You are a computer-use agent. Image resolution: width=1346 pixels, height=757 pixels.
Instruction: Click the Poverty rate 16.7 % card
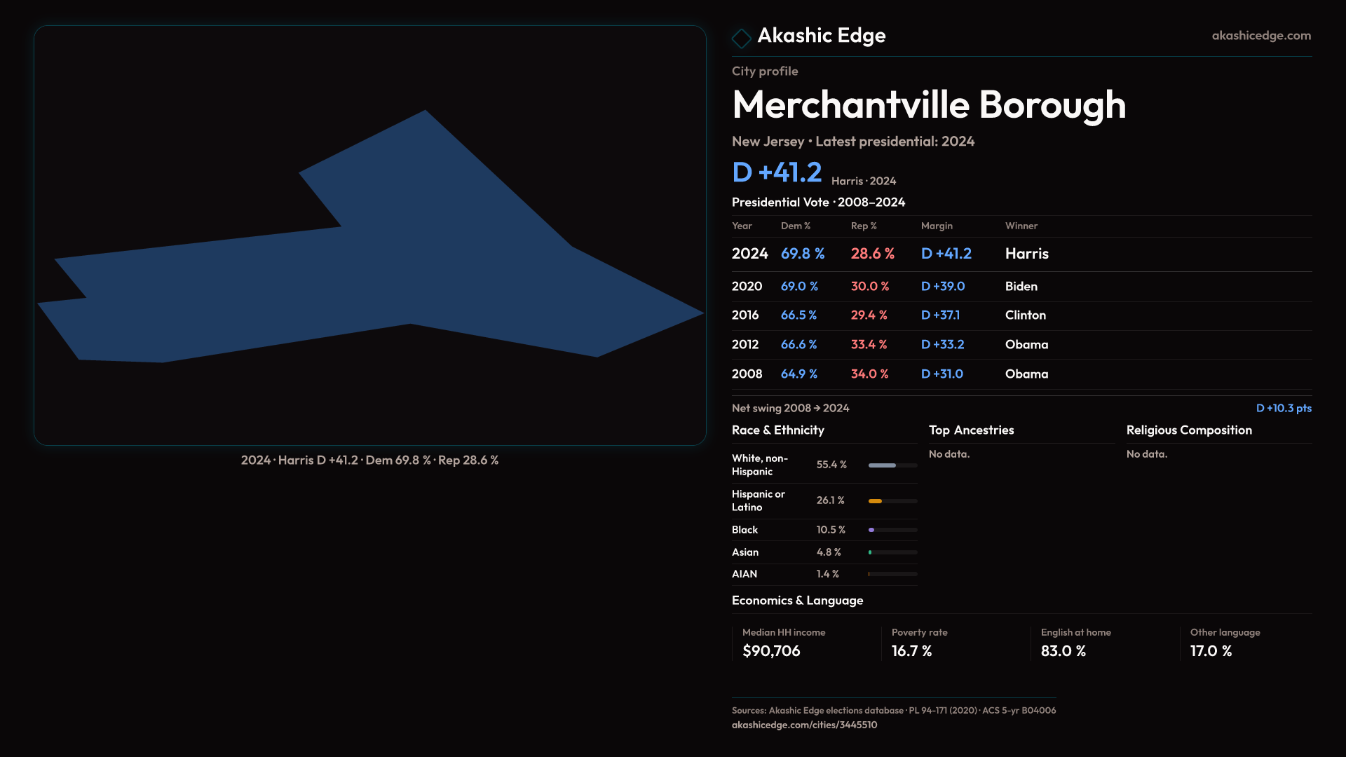953,643
